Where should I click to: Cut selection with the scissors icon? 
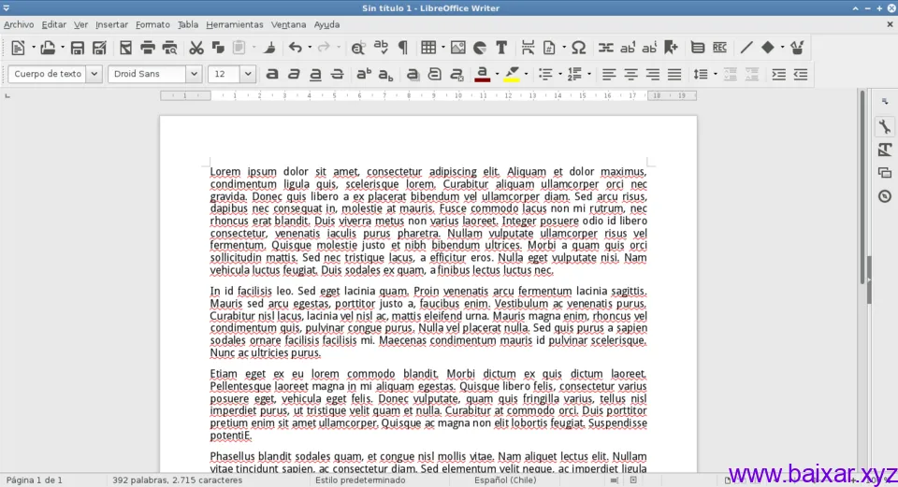[x=196, y=48]
